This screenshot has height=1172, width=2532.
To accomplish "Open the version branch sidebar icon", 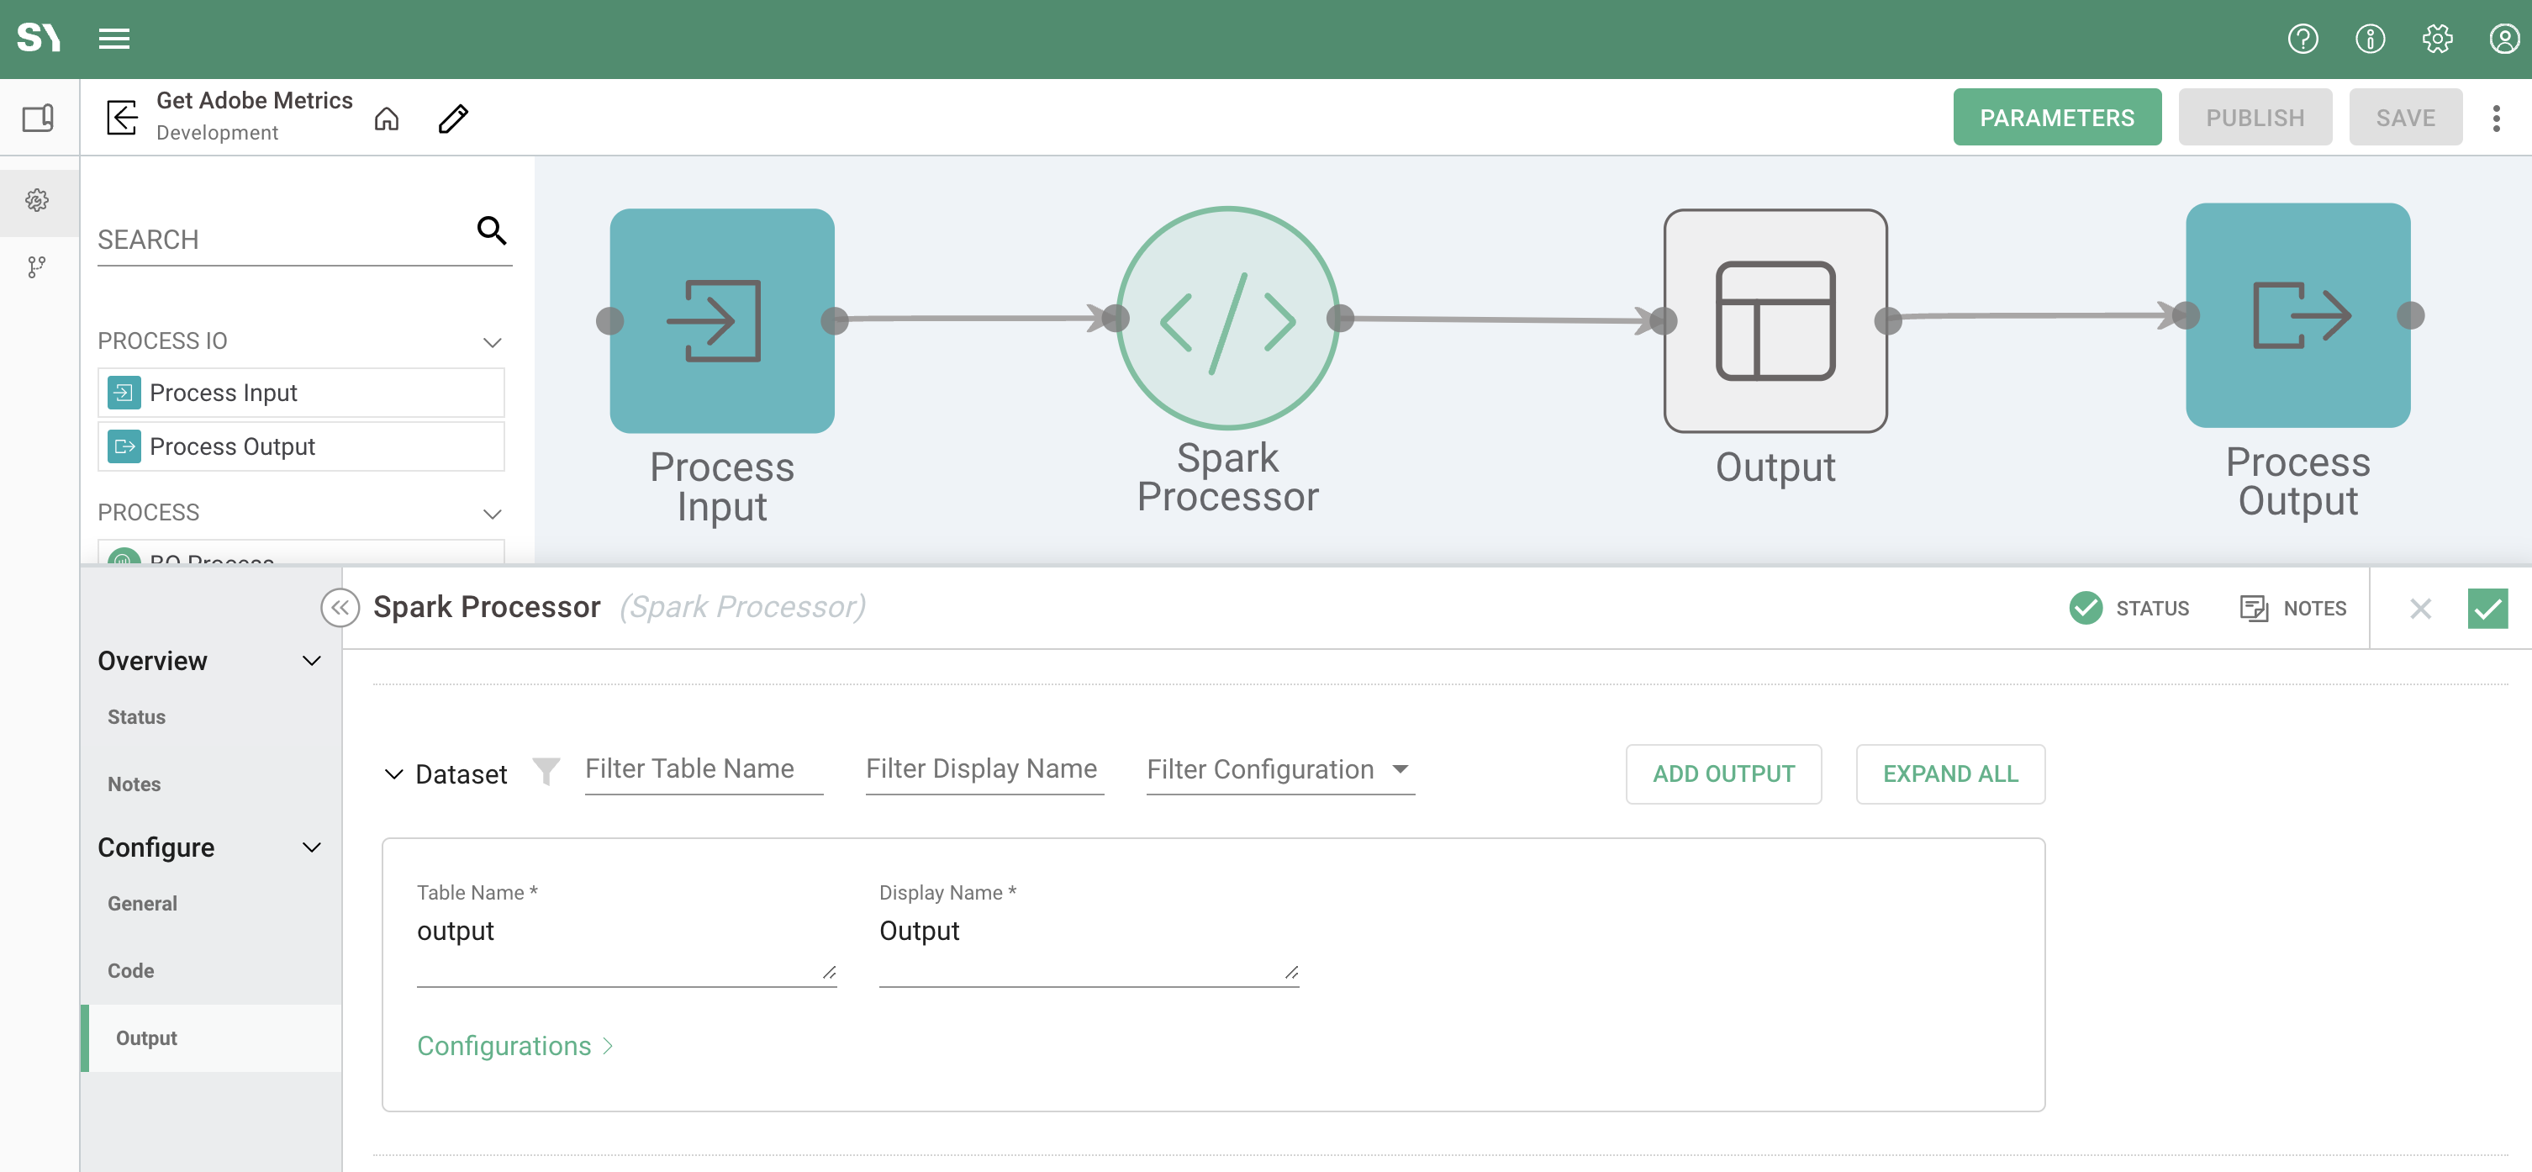I will (x=37, y=267).
